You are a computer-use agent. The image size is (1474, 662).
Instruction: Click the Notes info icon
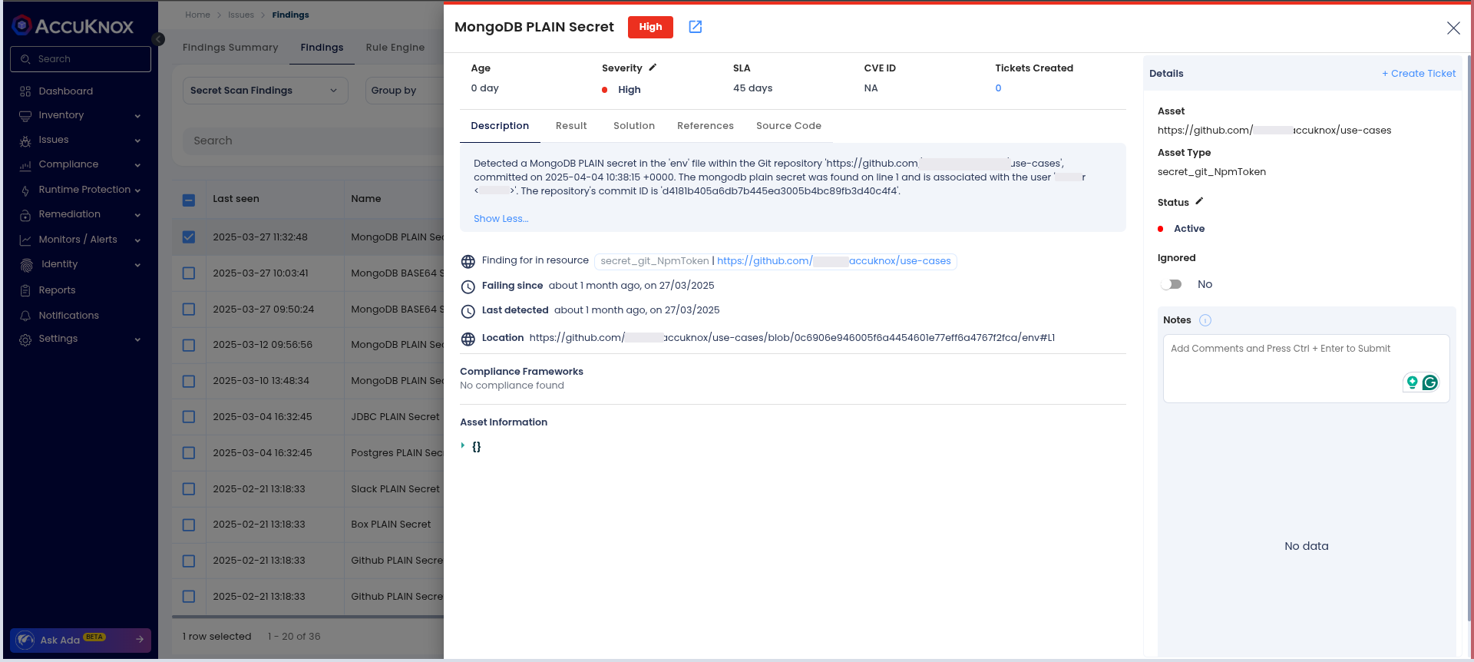click(x=1205, y=320)
